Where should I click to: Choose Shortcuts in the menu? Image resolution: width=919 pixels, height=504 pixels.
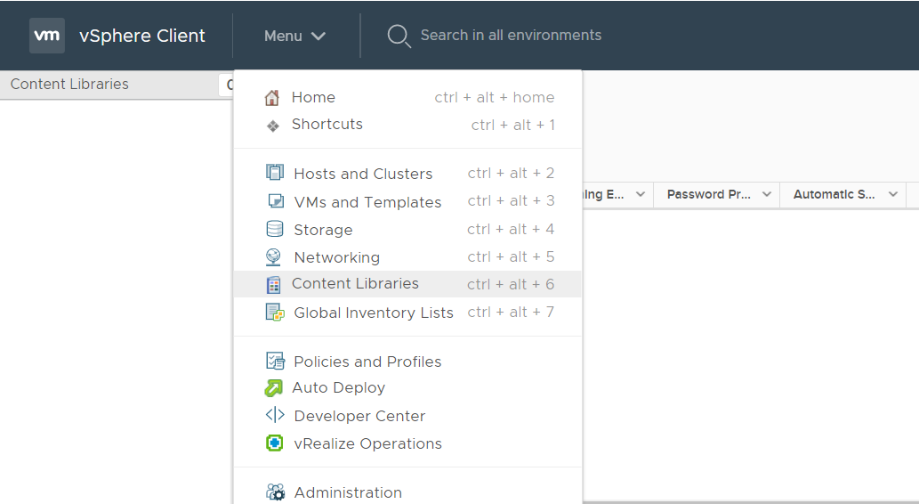[x=326, y=125]
